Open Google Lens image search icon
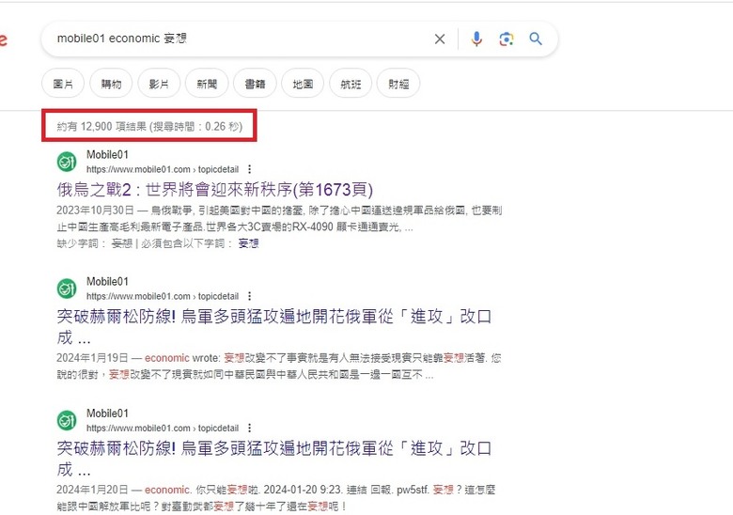Screen dimensions: 733x515 pos(507,39)
